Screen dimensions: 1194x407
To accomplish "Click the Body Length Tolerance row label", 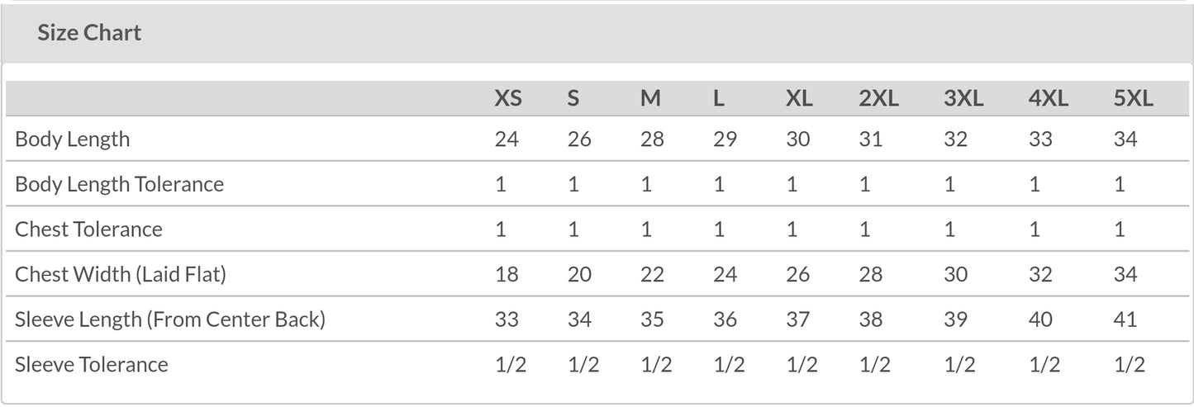I will (x=120, y=183).
